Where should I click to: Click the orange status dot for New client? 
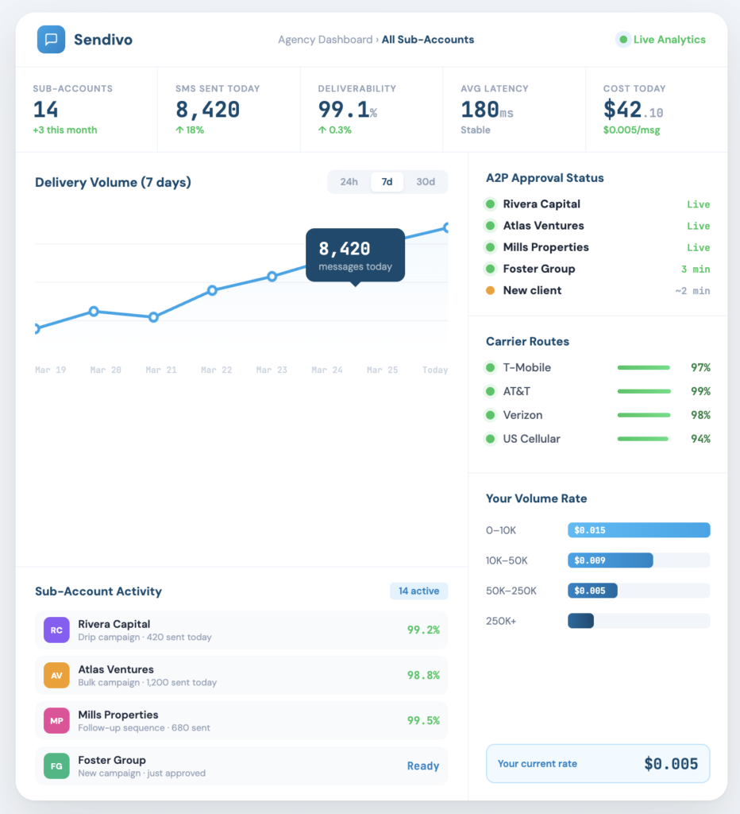490,291
